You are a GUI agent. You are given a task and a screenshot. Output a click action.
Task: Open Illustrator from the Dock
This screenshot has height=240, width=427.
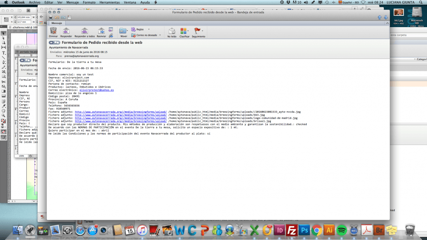pyautogui.click(x=329, y=230)
